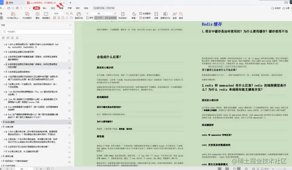Open the 80% zoom level dropdown
The image size is (292, 170).
click(62, 14)
